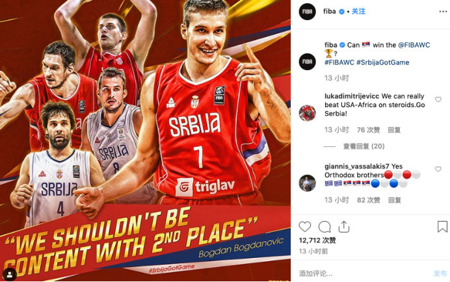Open the comment bubble icon
Viewport: 450px width, 282px height.
tap(324, 227)
